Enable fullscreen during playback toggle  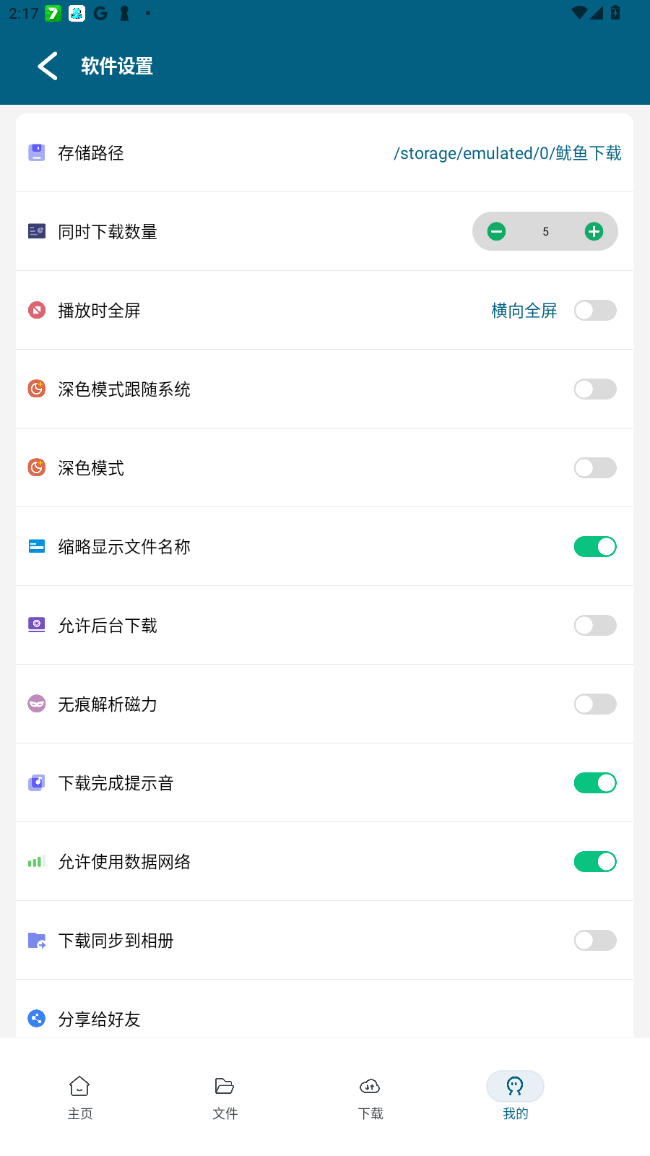[x=595, y=311]
